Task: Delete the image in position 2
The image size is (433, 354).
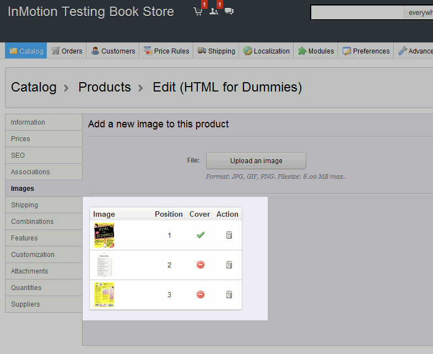Action: pyautogui.click(x=229, y=265)
